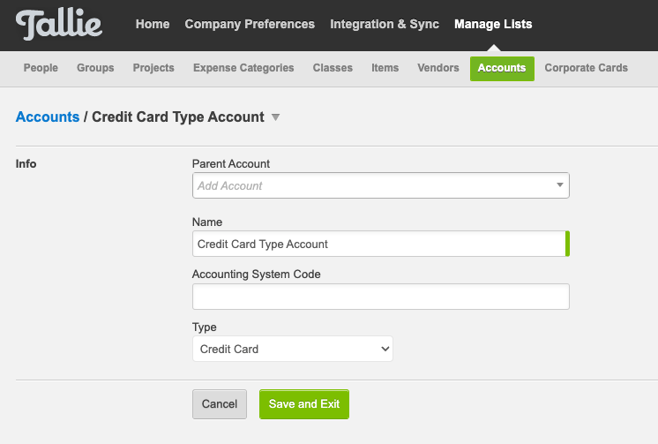Open the Expense Categories tab
The image size is (658, 444).
[x=243, y=68]
